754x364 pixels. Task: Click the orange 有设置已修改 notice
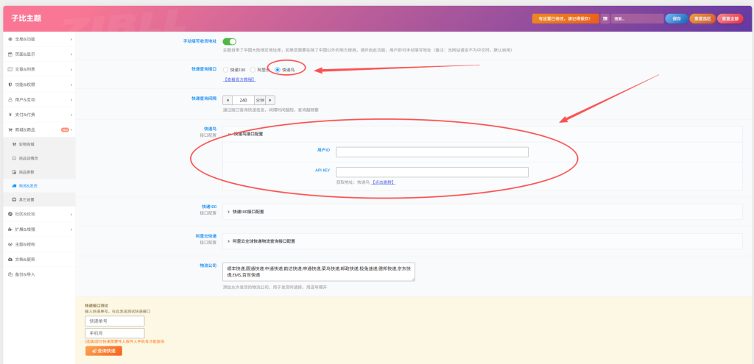[x=565, y=18]
